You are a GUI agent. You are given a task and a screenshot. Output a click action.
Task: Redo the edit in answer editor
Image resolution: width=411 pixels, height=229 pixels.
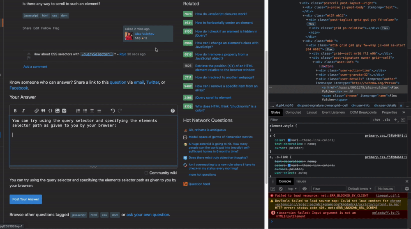120,111
